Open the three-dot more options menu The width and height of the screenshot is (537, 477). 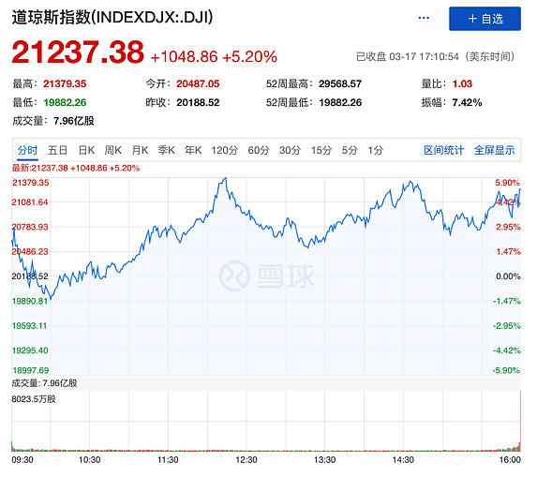(x=424, y=18)
